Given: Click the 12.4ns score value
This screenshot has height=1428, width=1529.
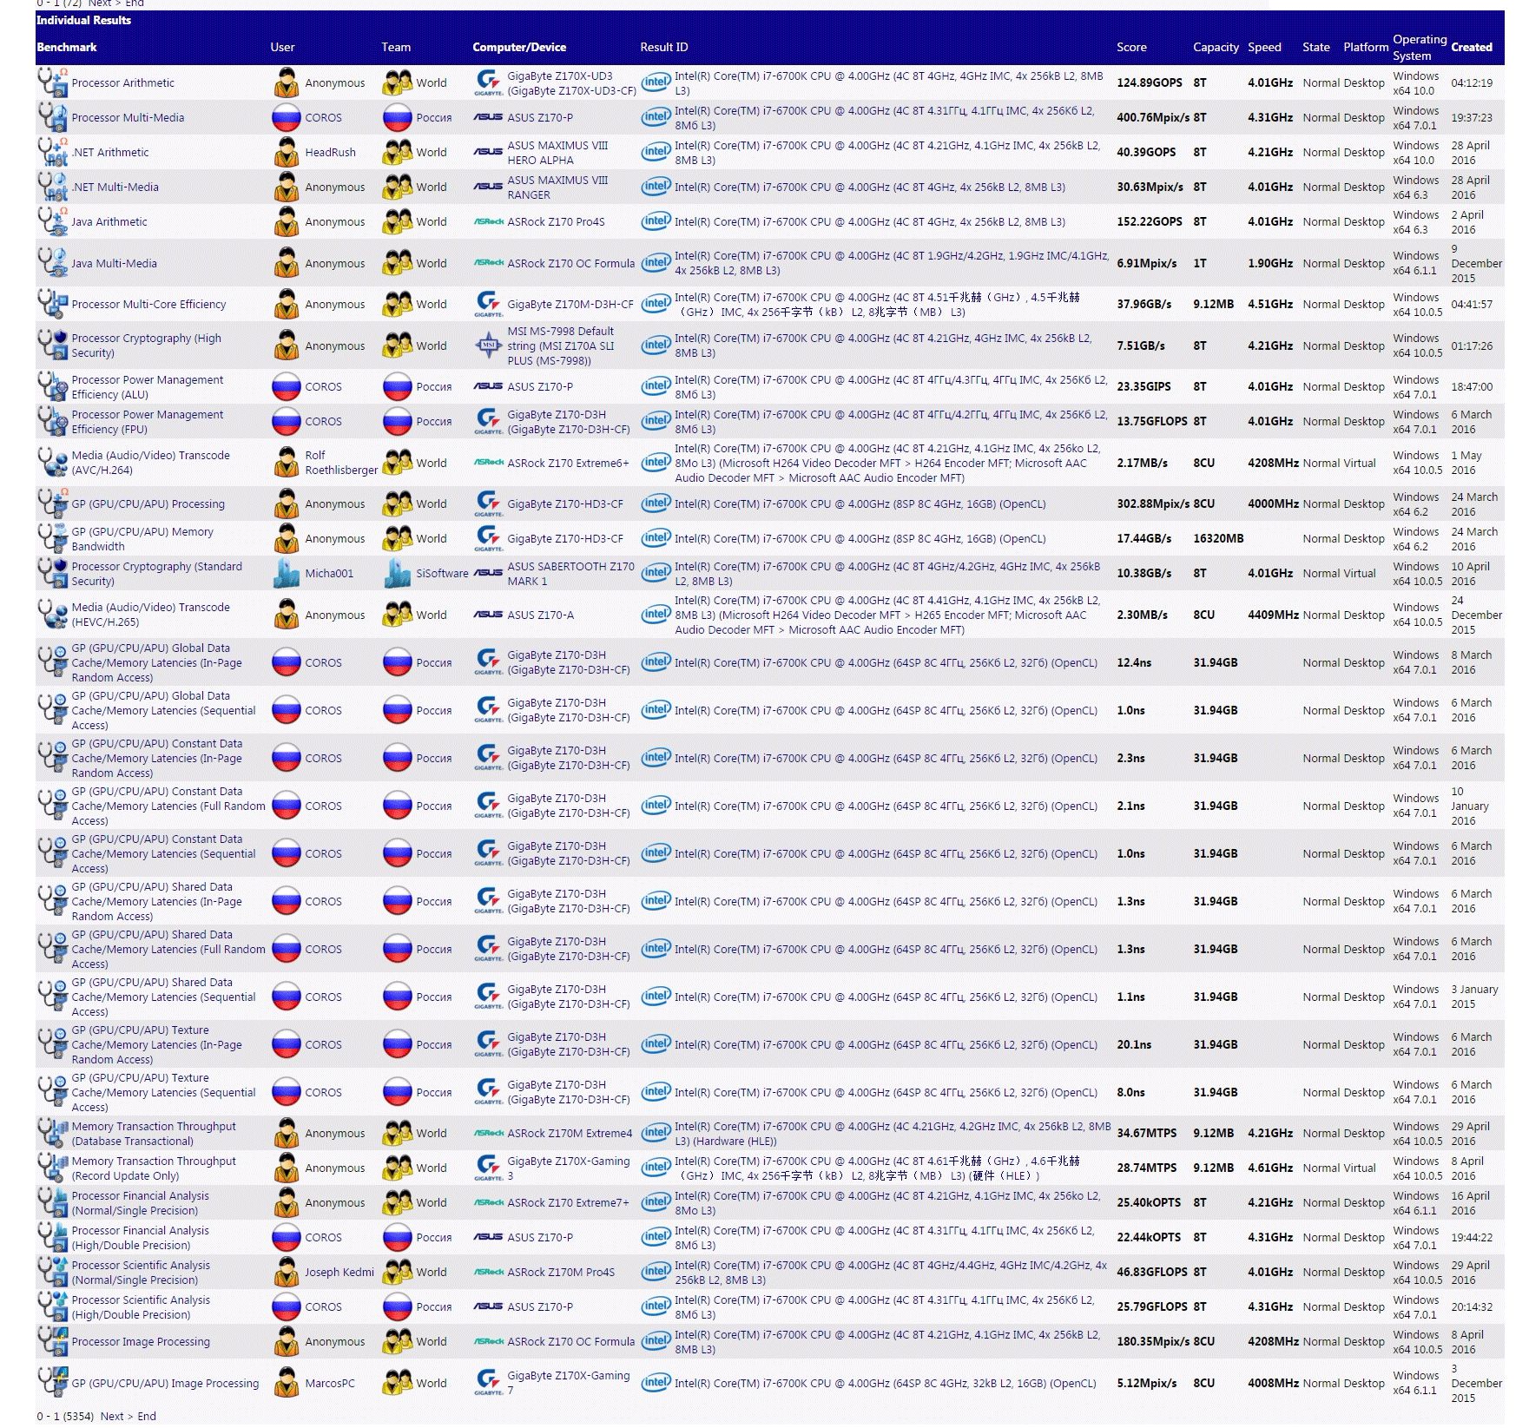Looking at the screenshot, I should (1134, 662).
